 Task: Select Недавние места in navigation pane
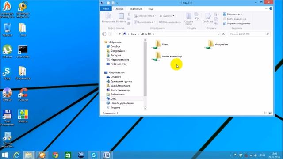click(x=118, y=60)
